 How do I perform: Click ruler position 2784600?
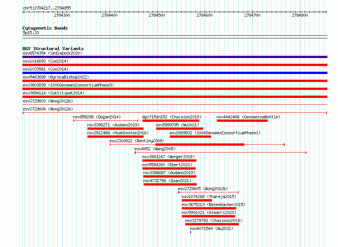204,15
